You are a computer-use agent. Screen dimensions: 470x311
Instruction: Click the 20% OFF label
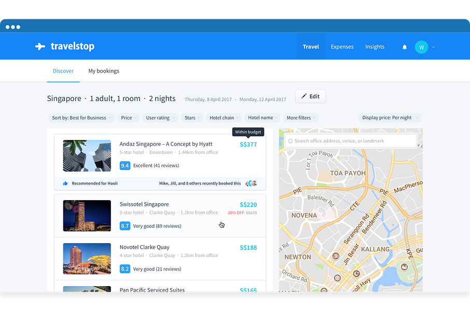[236, 213]
